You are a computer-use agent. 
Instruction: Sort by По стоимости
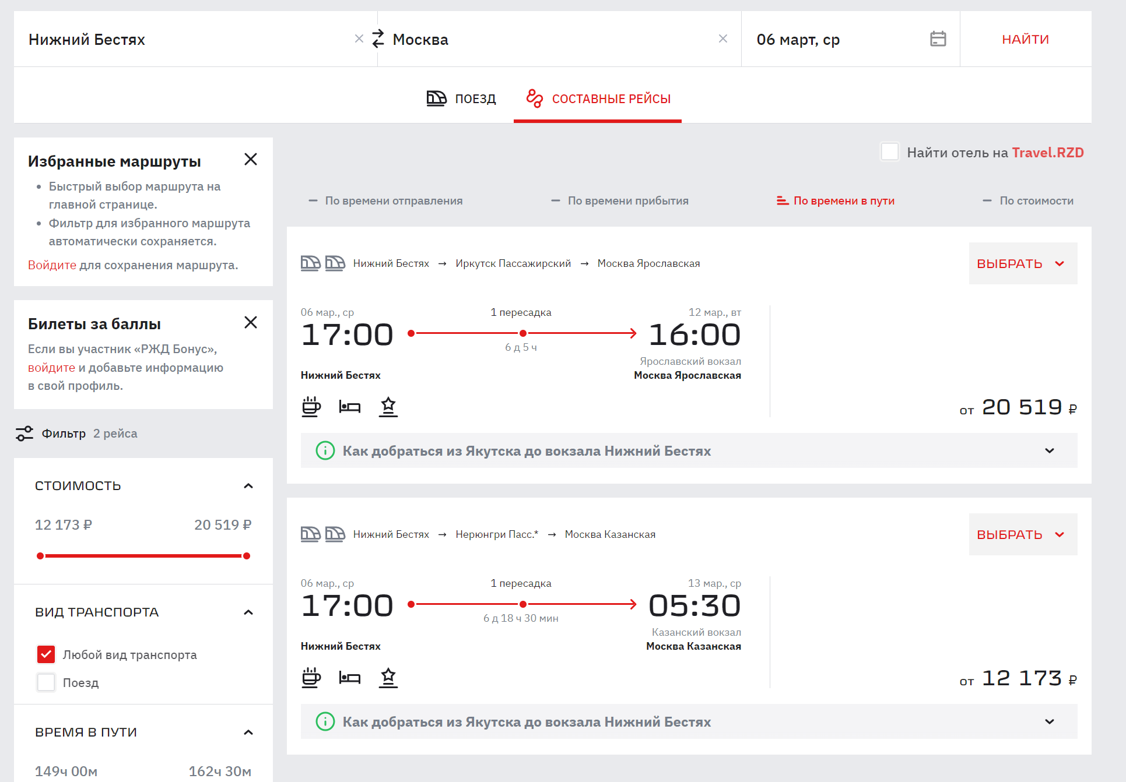[x=1028, y=200]
